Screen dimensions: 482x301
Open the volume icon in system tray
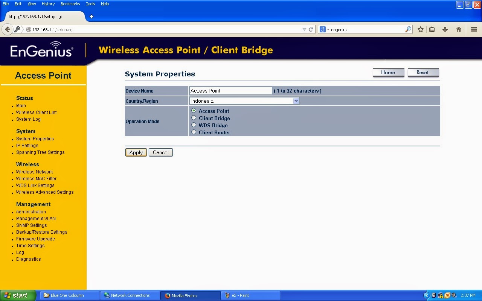pyautogui.click(x=453, y=295)
